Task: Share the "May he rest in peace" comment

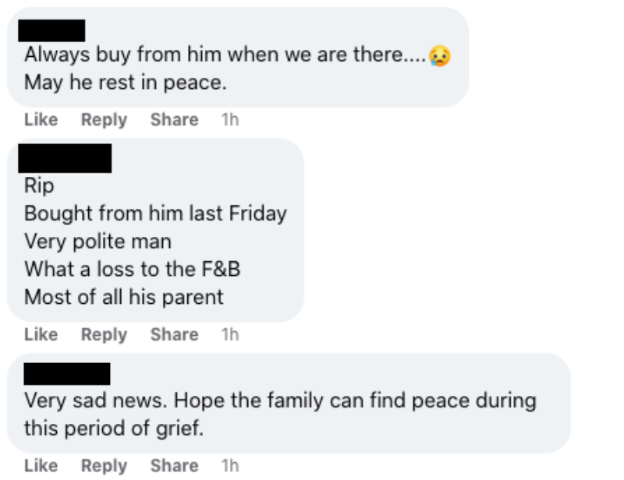Action: [x=174, y=120]
